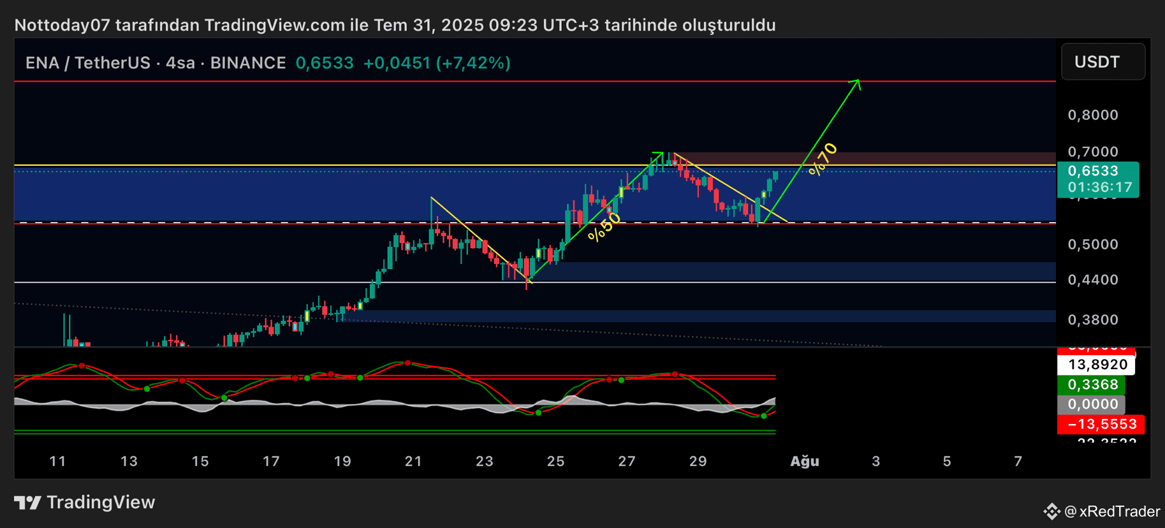
Task: Click the TradingView logo
Action: pos(84,502)
